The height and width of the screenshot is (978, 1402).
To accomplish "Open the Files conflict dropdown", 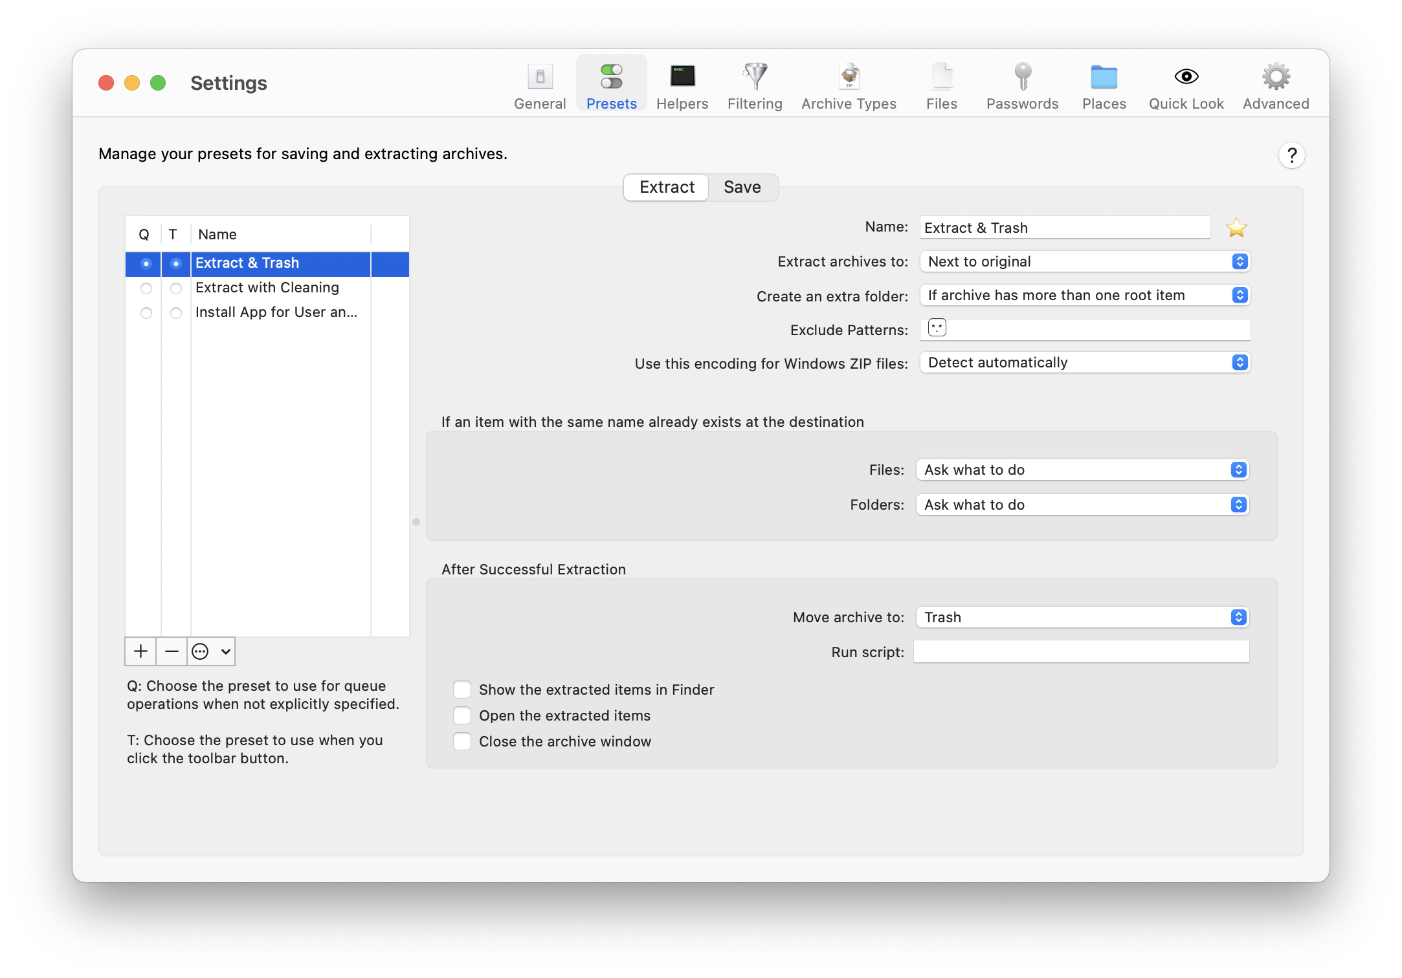I will pos(1082,470).
